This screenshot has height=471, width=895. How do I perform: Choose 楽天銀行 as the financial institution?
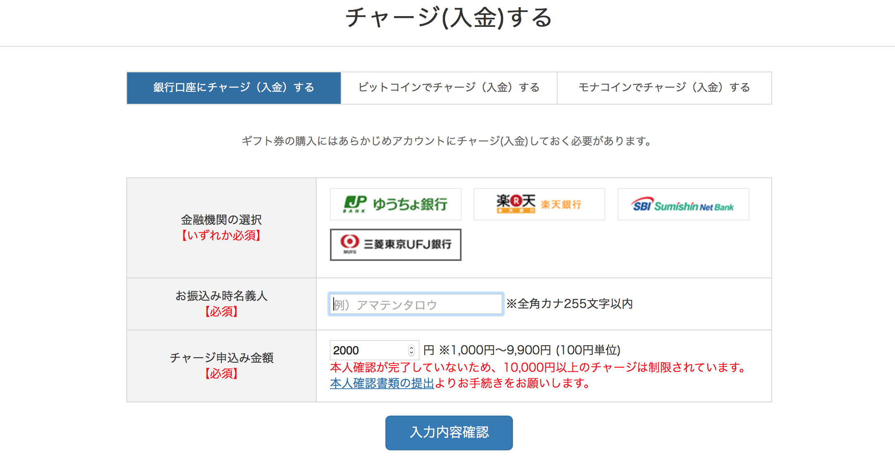click(539, 204)
